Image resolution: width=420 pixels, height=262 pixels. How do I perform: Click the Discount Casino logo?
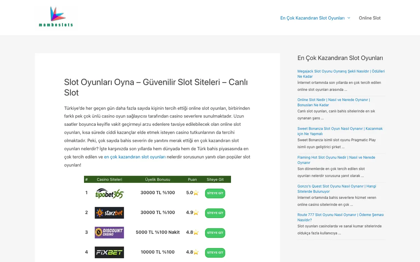[109, 233]
